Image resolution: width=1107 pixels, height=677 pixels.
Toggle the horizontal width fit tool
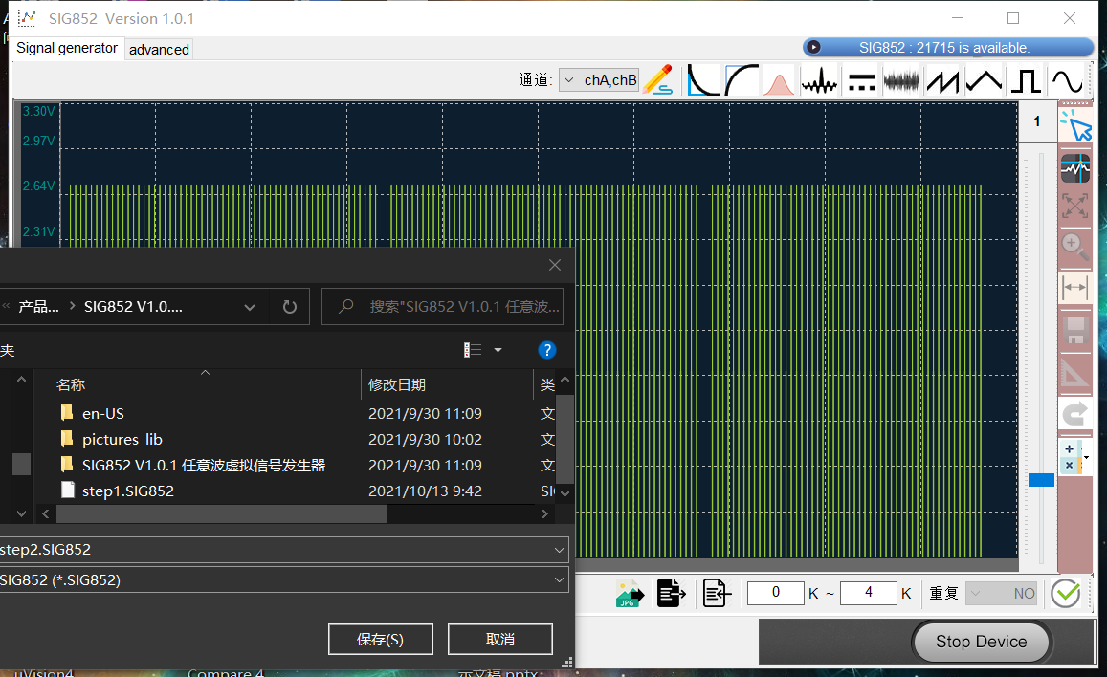tap(1075, 287)
